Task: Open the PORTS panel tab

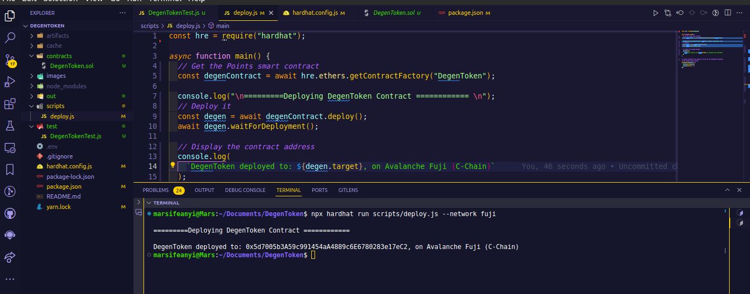Action: (x=319, y=190)
